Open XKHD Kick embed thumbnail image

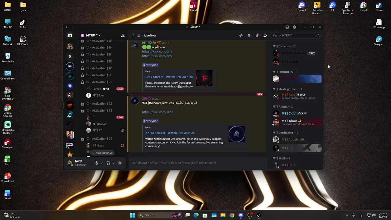coord(236,134)
